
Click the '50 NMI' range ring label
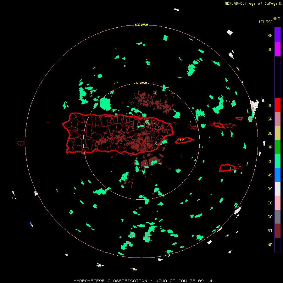click(x=141, y=83)
